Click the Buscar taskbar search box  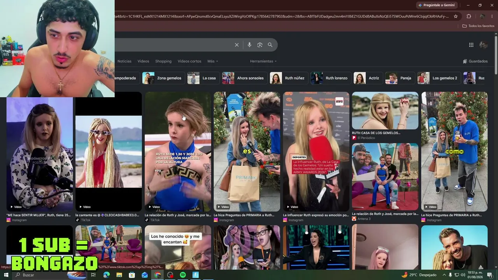[51, 275]
